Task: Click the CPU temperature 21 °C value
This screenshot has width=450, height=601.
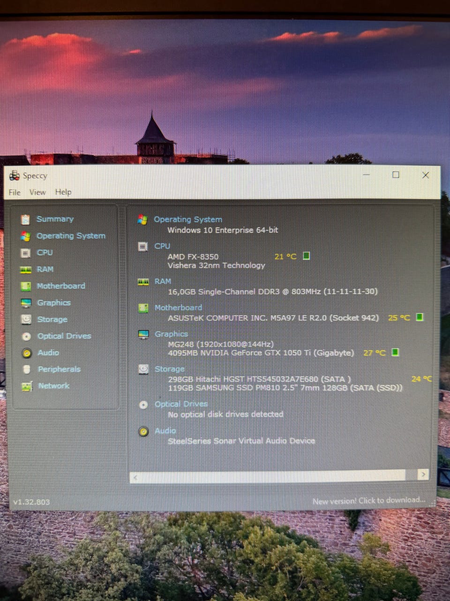Action: tap(285, 256)
